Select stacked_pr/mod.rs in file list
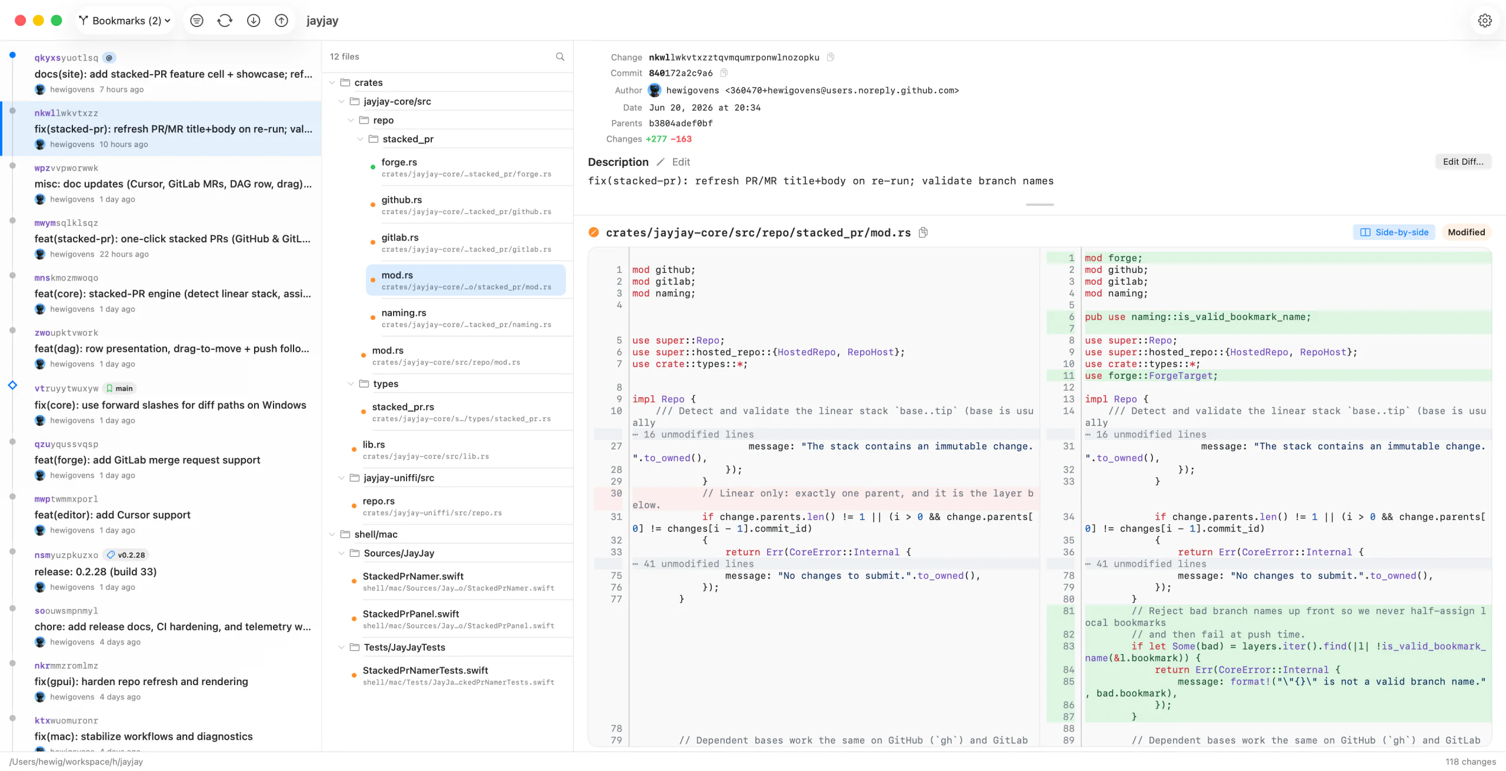This screenshot has width=1506, height=771. click(466, 280)
